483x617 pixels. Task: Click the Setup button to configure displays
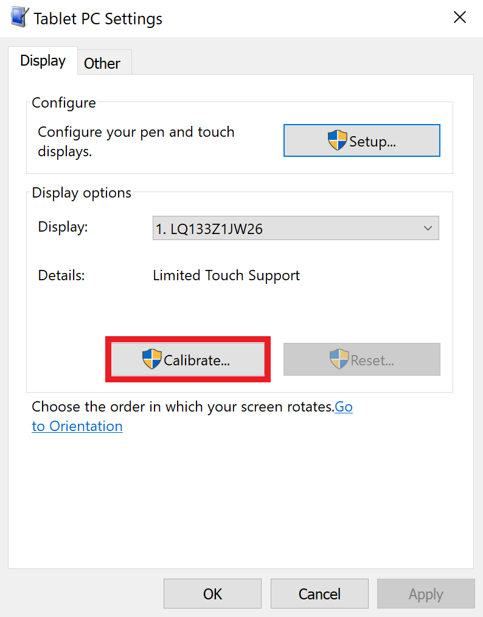(x=362, y=140)
